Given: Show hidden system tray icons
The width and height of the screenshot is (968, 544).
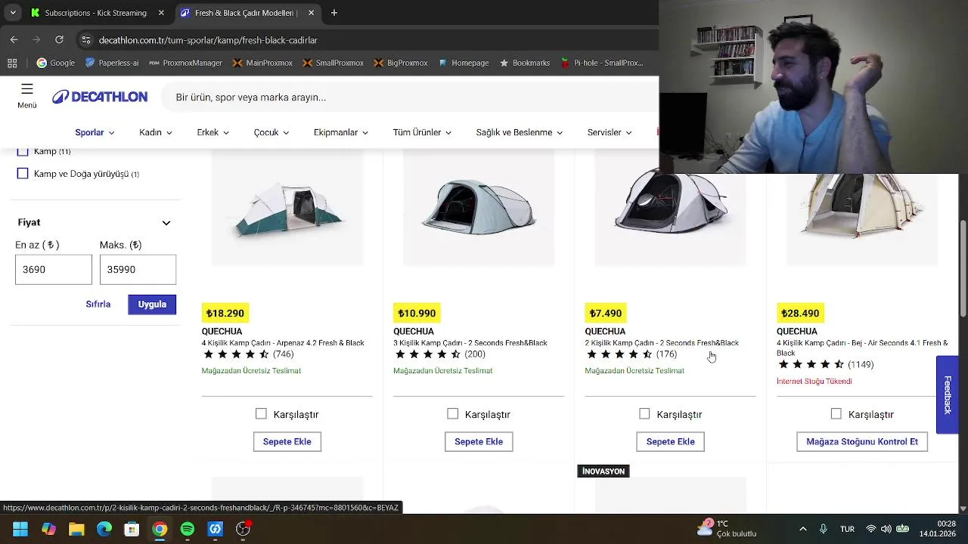Looking at the screenshot, I should 803,529.
